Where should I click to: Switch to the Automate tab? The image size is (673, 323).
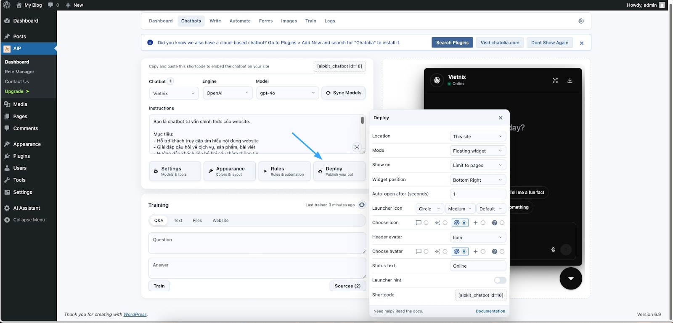240,21
